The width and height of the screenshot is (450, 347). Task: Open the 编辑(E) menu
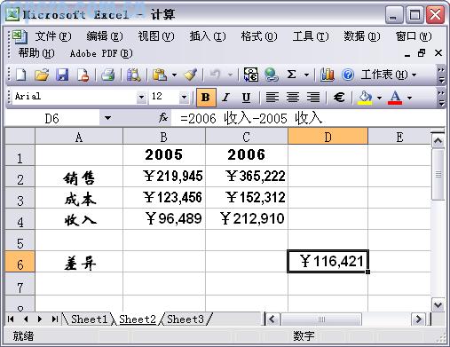pos(105,36)
